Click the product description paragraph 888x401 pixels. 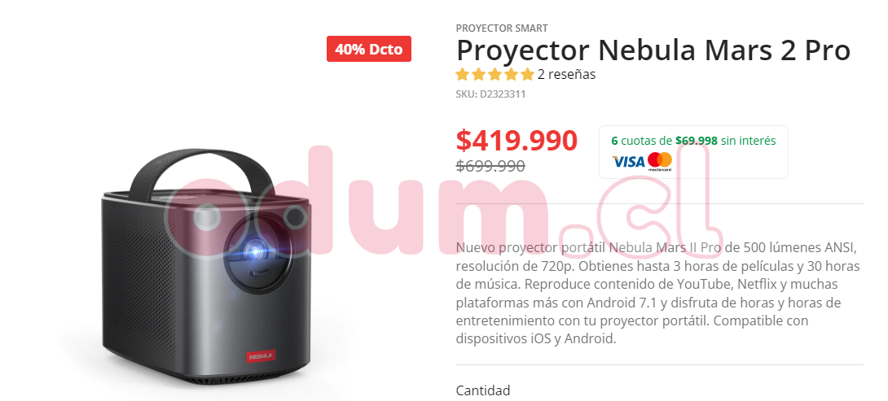[x=658, y=294]
